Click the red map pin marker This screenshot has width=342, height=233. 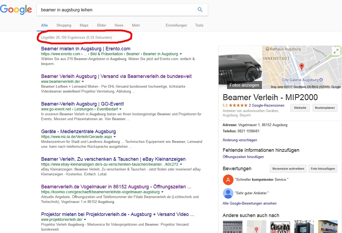(x=301, y=67)
